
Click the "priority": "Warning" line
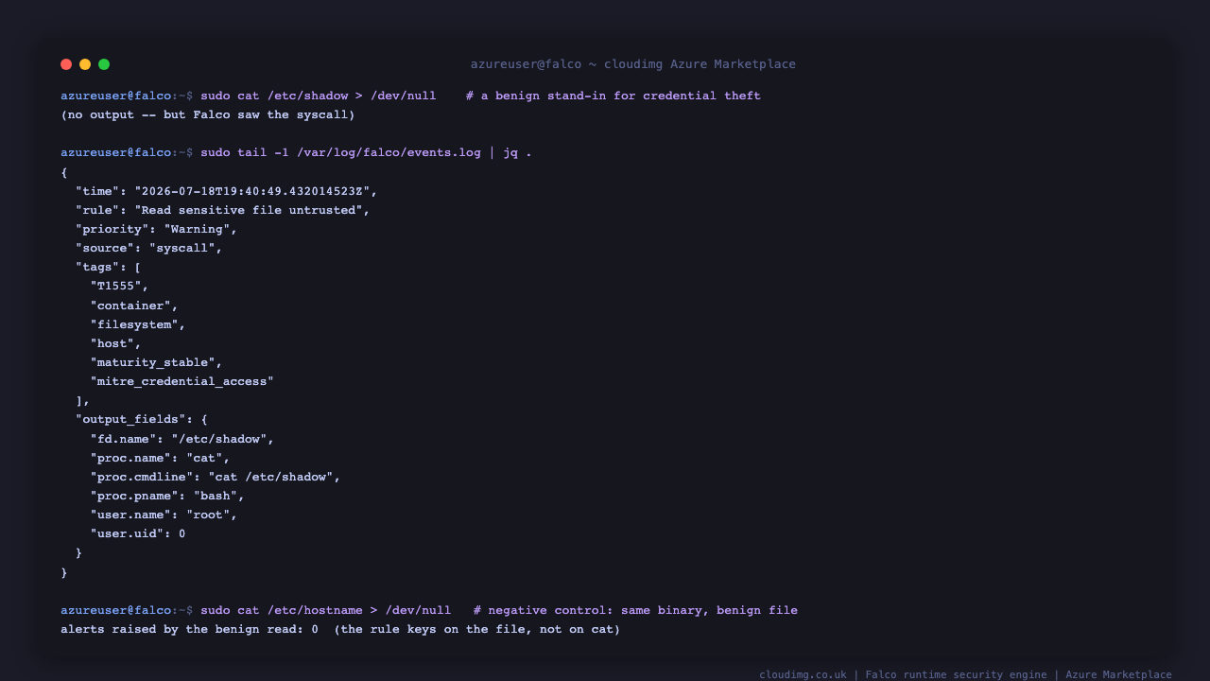pos(157,229)
